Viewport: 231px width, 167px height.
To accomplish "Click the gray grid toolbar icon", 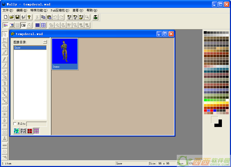I will [x=17, y=25].
